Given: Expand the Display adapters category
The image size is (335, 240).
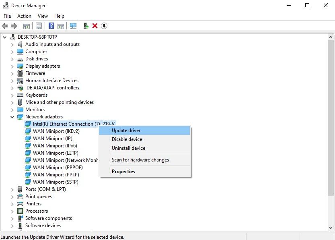Looking at the screenshot, I should click(x=12, y=66).
